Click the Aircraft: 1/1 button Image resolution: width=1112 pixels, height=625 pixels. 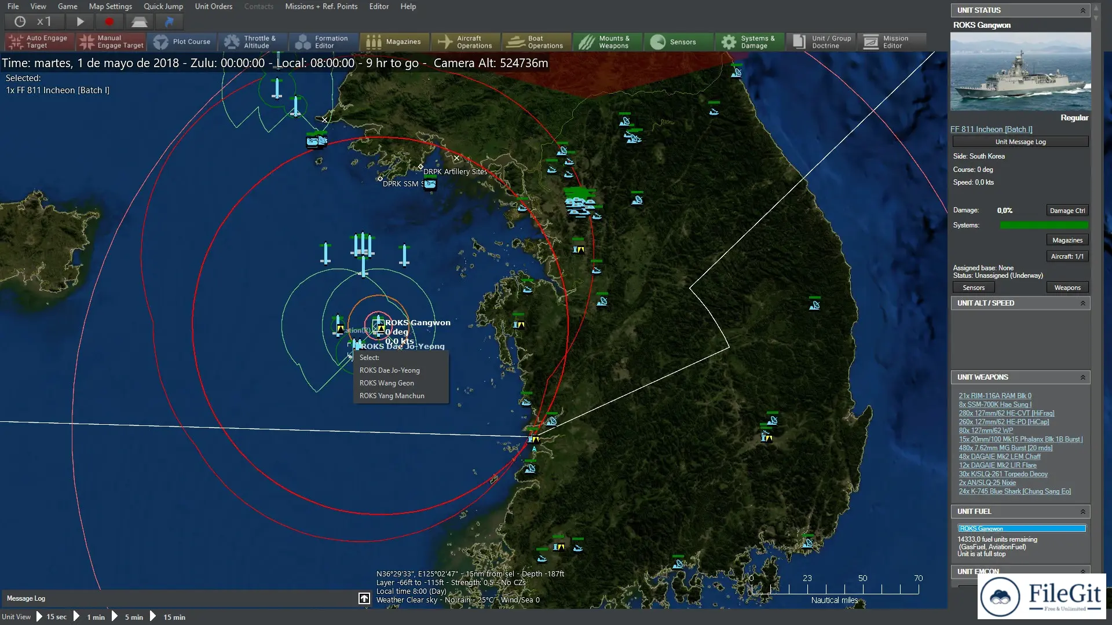1067,256
